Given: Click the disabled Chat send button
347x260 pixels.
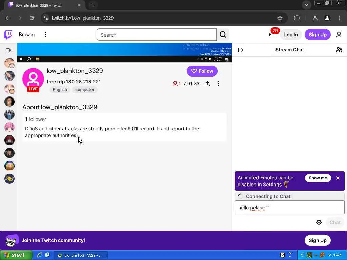Looking at the screenshot, I should tap(335, 222).
